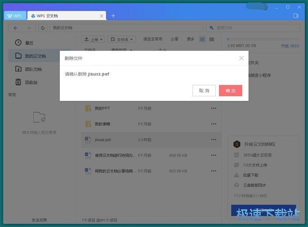This screenshot has height=227, width=308.
Task: Click the 批量下载 feature
Action: [x=251, y=175]
